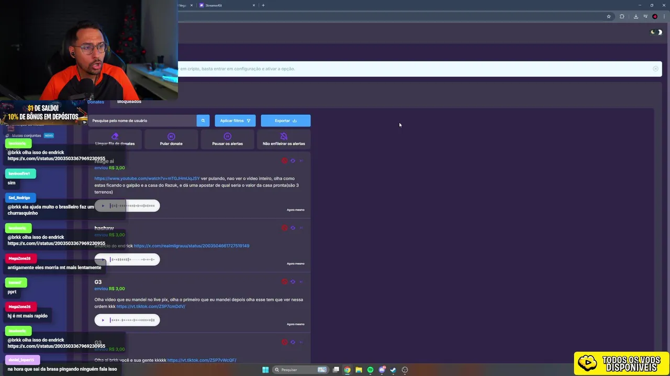Seek the first G3 audio waveform

point(132,320)
